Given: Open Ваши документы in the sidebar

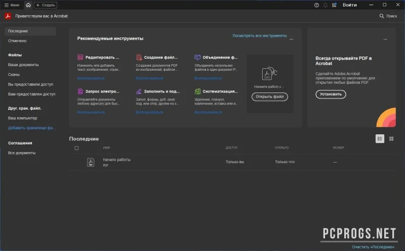Looking at the screenshot, I should [23, 65].
